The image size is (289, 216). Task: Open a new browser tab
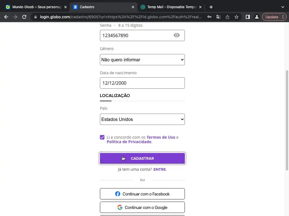[x=211, y=7]
